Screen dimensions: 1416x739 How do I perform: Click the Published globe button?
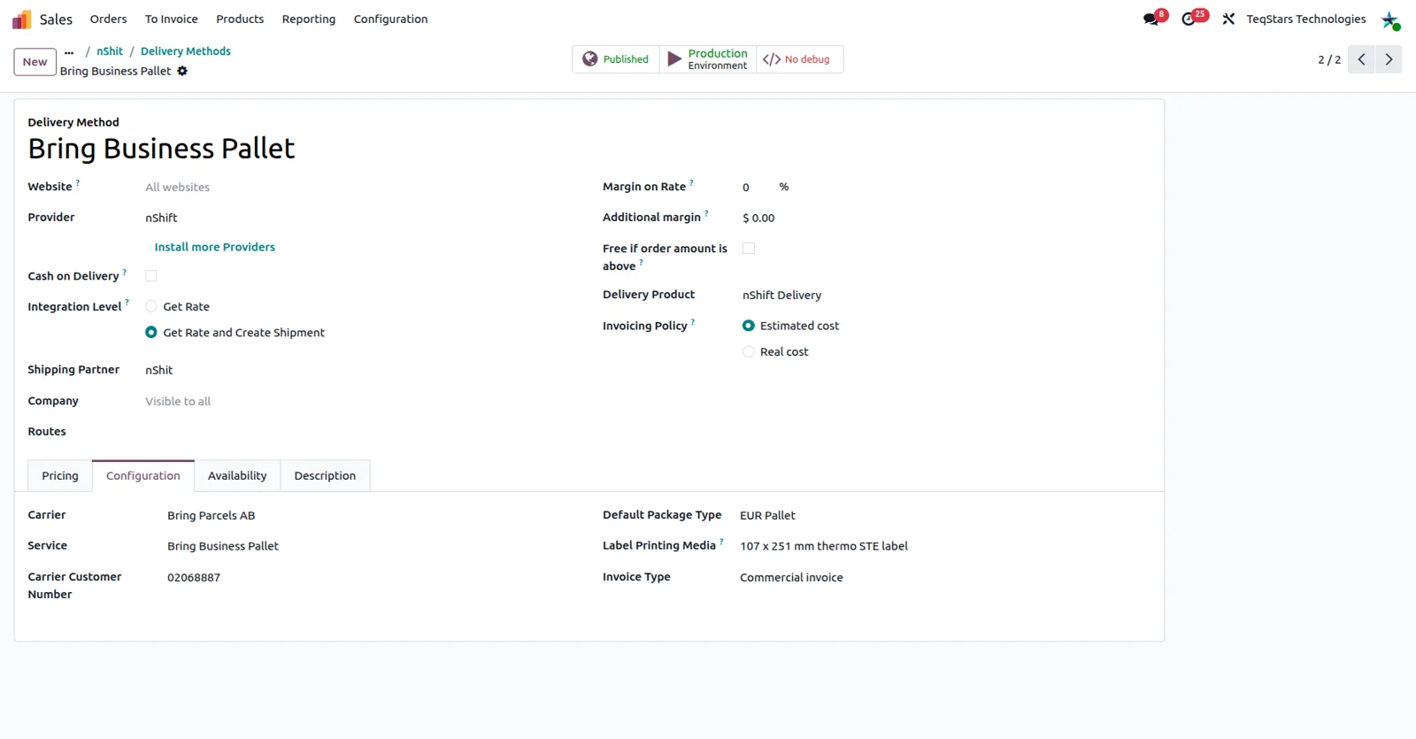[616, 59]
